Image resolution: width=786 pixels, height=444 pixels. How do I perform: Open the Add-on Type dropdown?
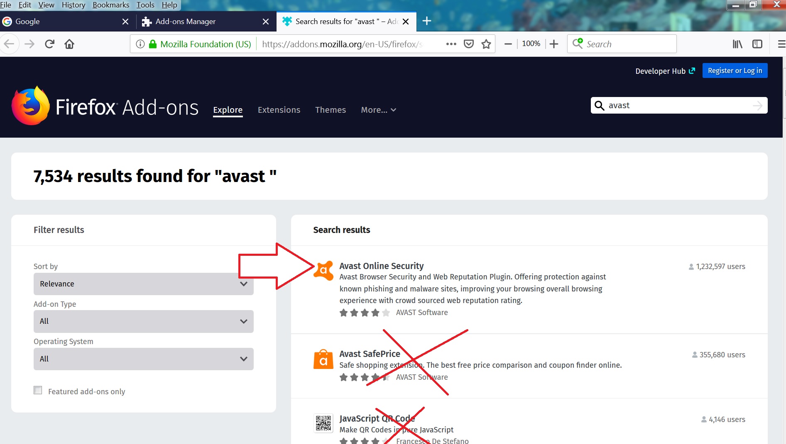[x=144, y=321]
